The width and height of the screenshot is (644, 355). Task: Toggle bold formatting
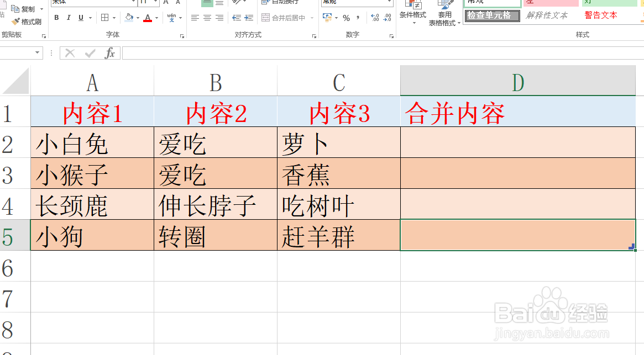[56, 17]
